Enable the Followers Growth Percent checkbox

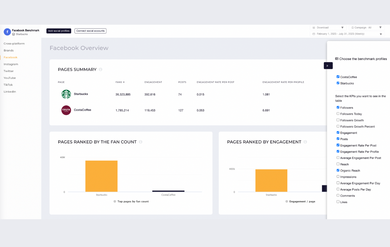pos(338,126)
